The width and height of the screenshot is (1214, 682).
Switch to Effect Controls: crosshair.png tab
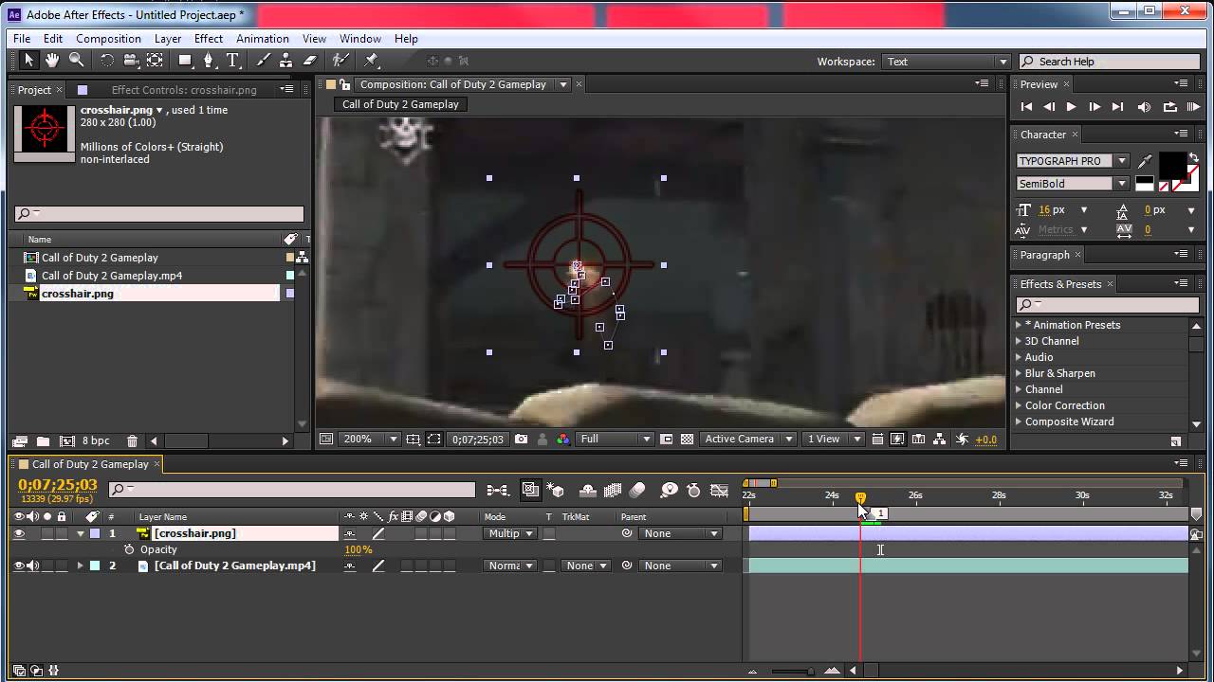(184, 90)
